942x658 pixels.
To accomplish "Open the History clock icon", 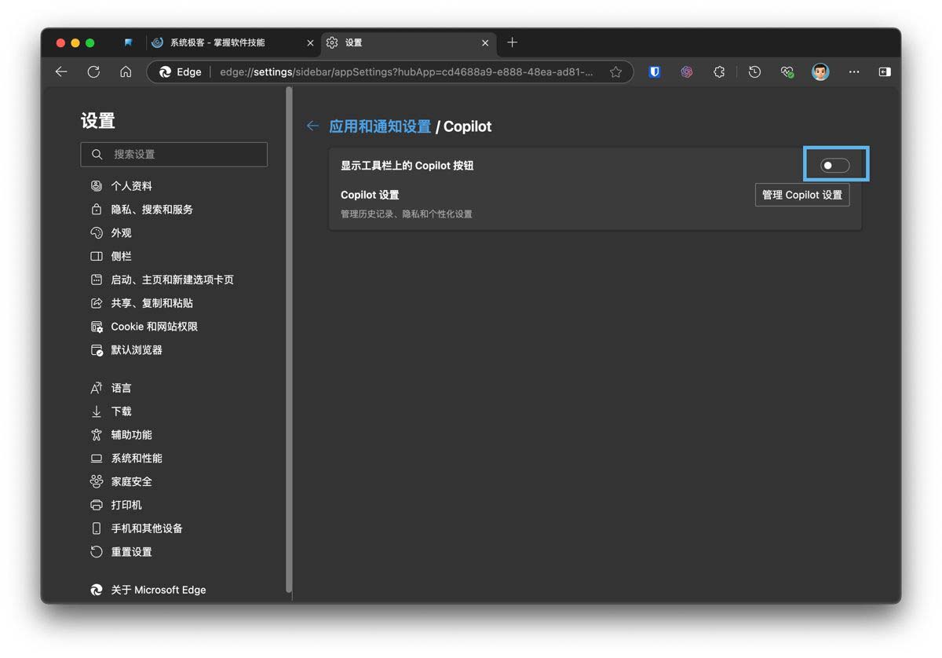I will pos(754,71).
